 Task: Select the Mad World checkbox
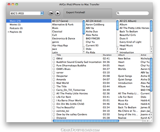coord(54,83)
